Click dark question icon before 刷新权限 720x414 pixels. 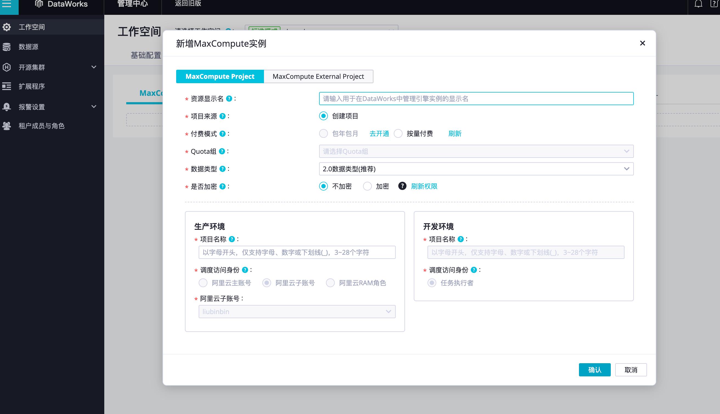coord(402,186)
